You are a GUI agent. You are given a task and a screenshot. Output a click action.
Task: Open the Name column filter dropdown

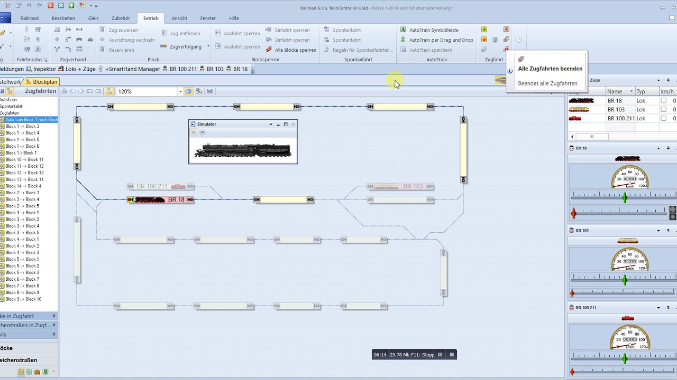point(630,92)
